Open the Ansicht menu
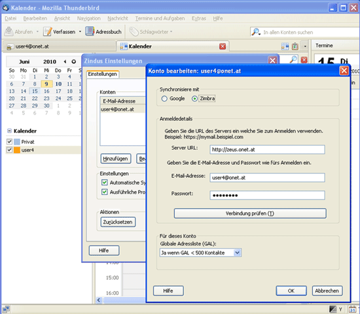Viewport: 360px width, 314px height. 62,18
